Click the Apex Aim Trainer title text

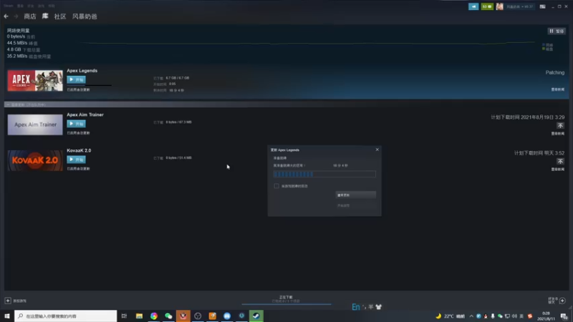pos(85,114)
